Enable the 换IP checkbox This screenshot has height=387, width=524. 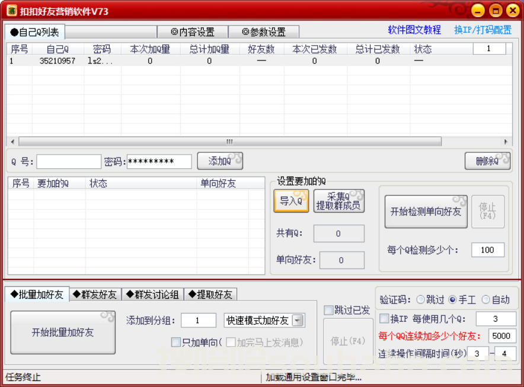tap(384, 318)
